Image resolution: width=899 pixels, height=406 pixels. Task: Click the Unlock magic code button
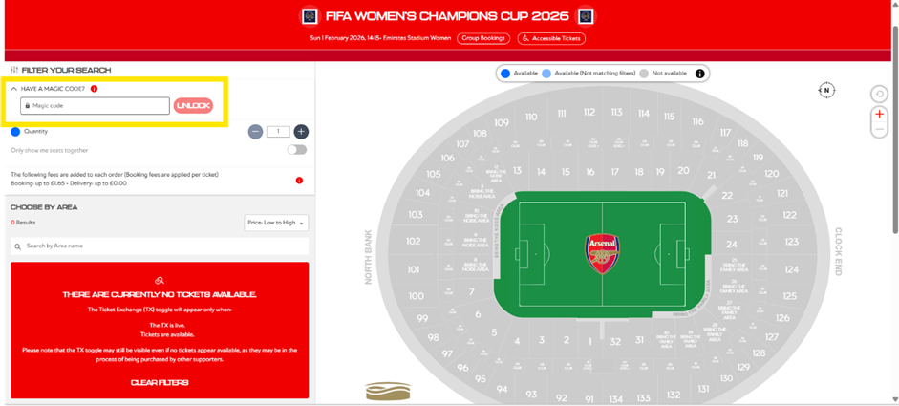click(x=193, y=105)
